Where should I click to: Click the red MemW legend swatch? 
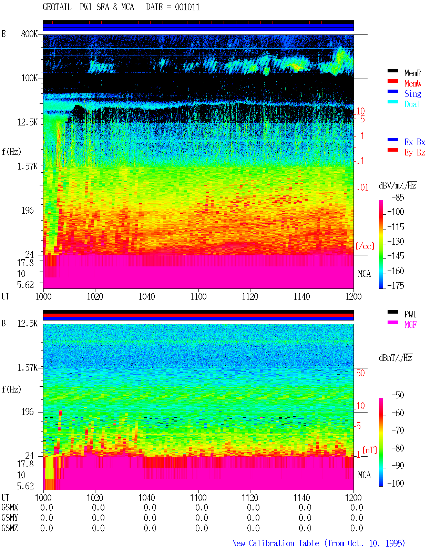(392, 81)
